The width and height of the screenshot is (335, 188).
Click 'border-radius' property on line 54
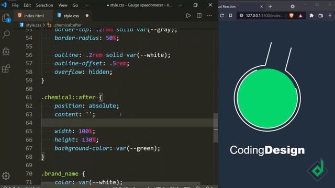tap(76, 38)
